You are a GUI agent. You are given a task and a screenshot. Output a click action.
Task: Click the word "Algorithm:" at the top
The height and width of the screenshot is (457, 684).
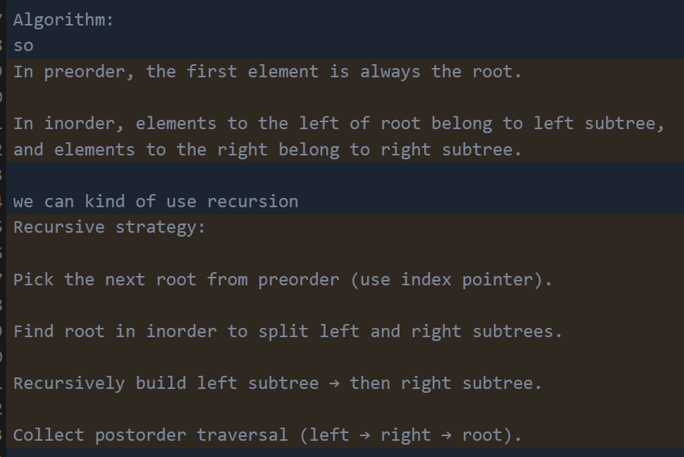63,20
